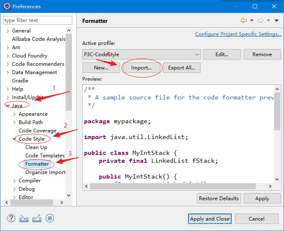Click the Oomph preference recorder circle icon

pyautogui.click(x=50, y=218)
